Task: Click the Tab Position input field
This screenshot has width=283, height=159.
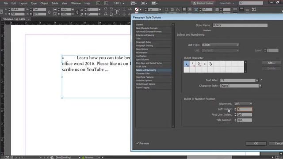Action: pos(245,120)
